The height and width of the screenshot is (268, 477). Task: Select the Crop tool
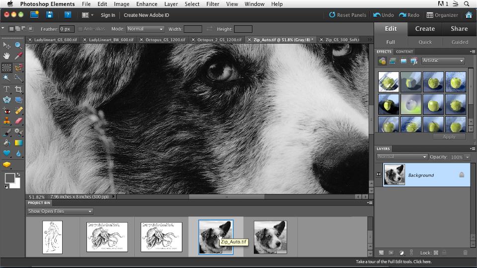18,89
